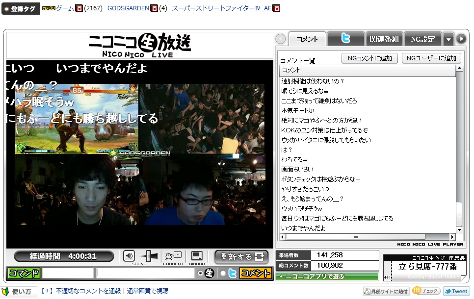474x299 pixels.
Task: Click the ニコニコ生放送 NICO NICO LIVE logo
Action: click(x=140, y=45)
